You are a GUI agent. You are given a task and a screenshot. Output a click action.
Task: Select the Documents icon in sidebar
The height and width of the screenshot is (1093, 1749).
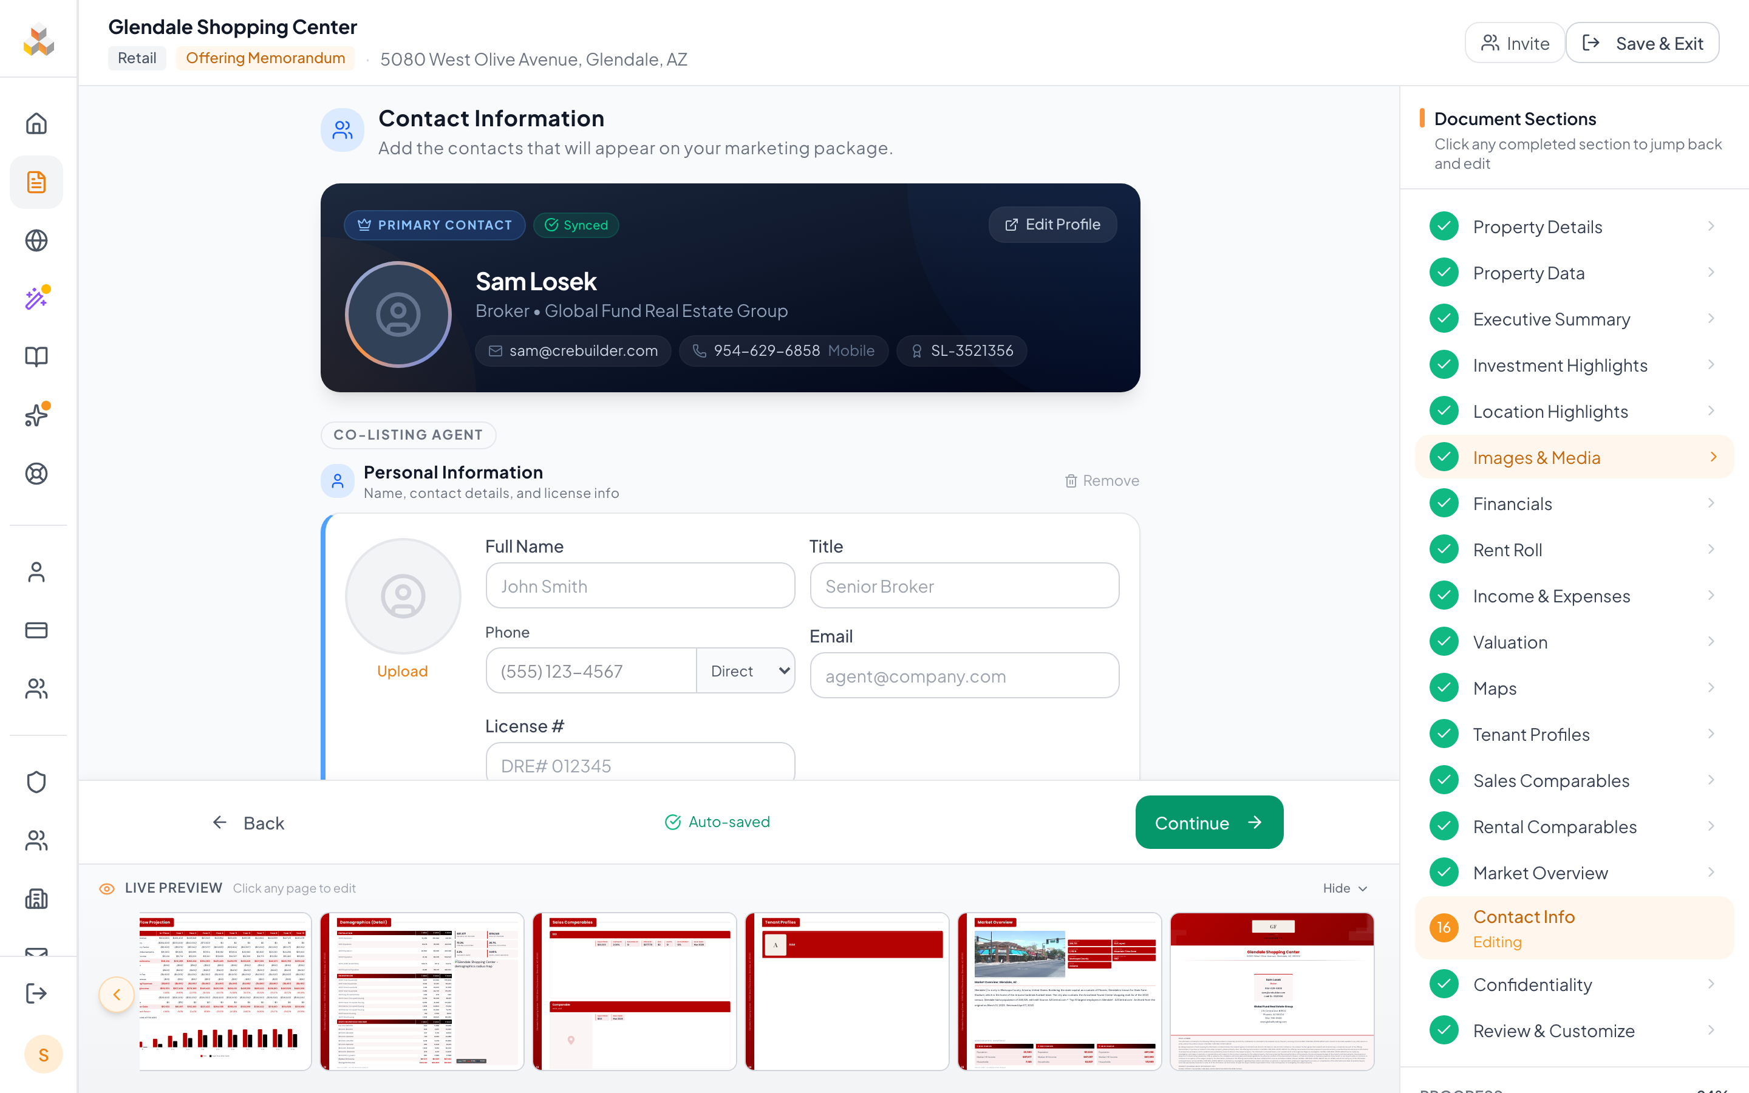coord(36,182)
